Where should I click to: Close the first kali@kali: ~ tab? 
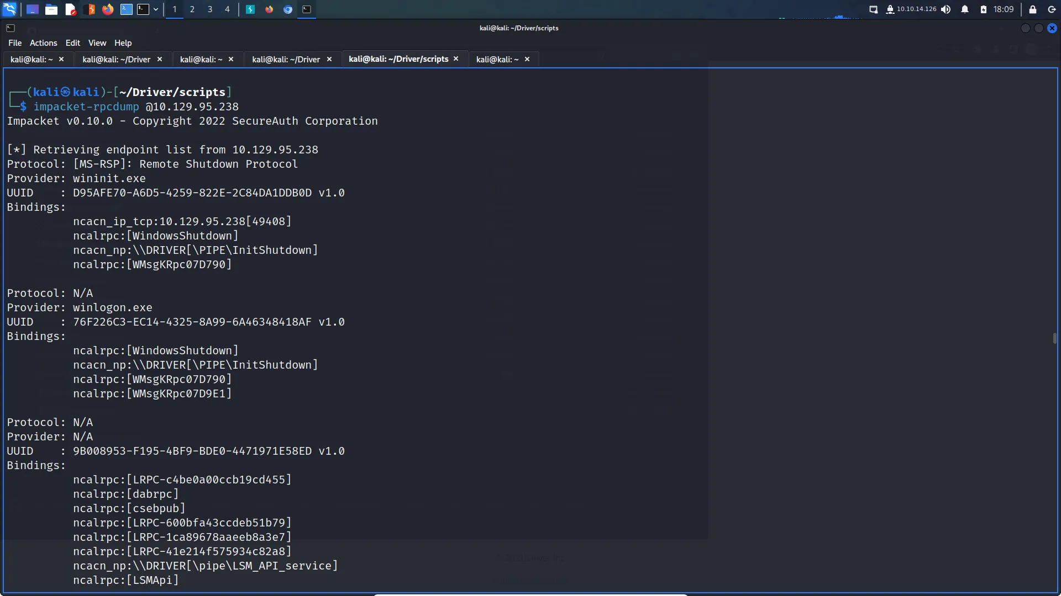[x=61, y=59]
